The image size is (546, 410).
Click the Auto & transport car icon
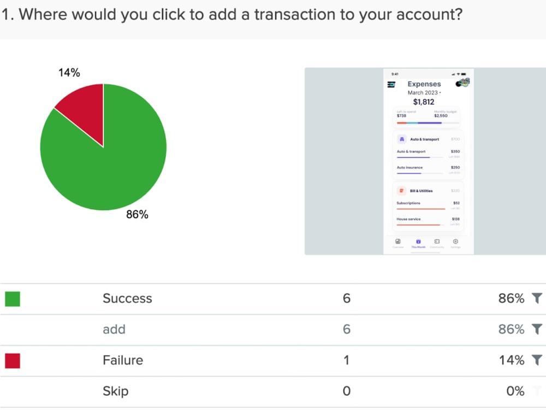pos(401,139)
